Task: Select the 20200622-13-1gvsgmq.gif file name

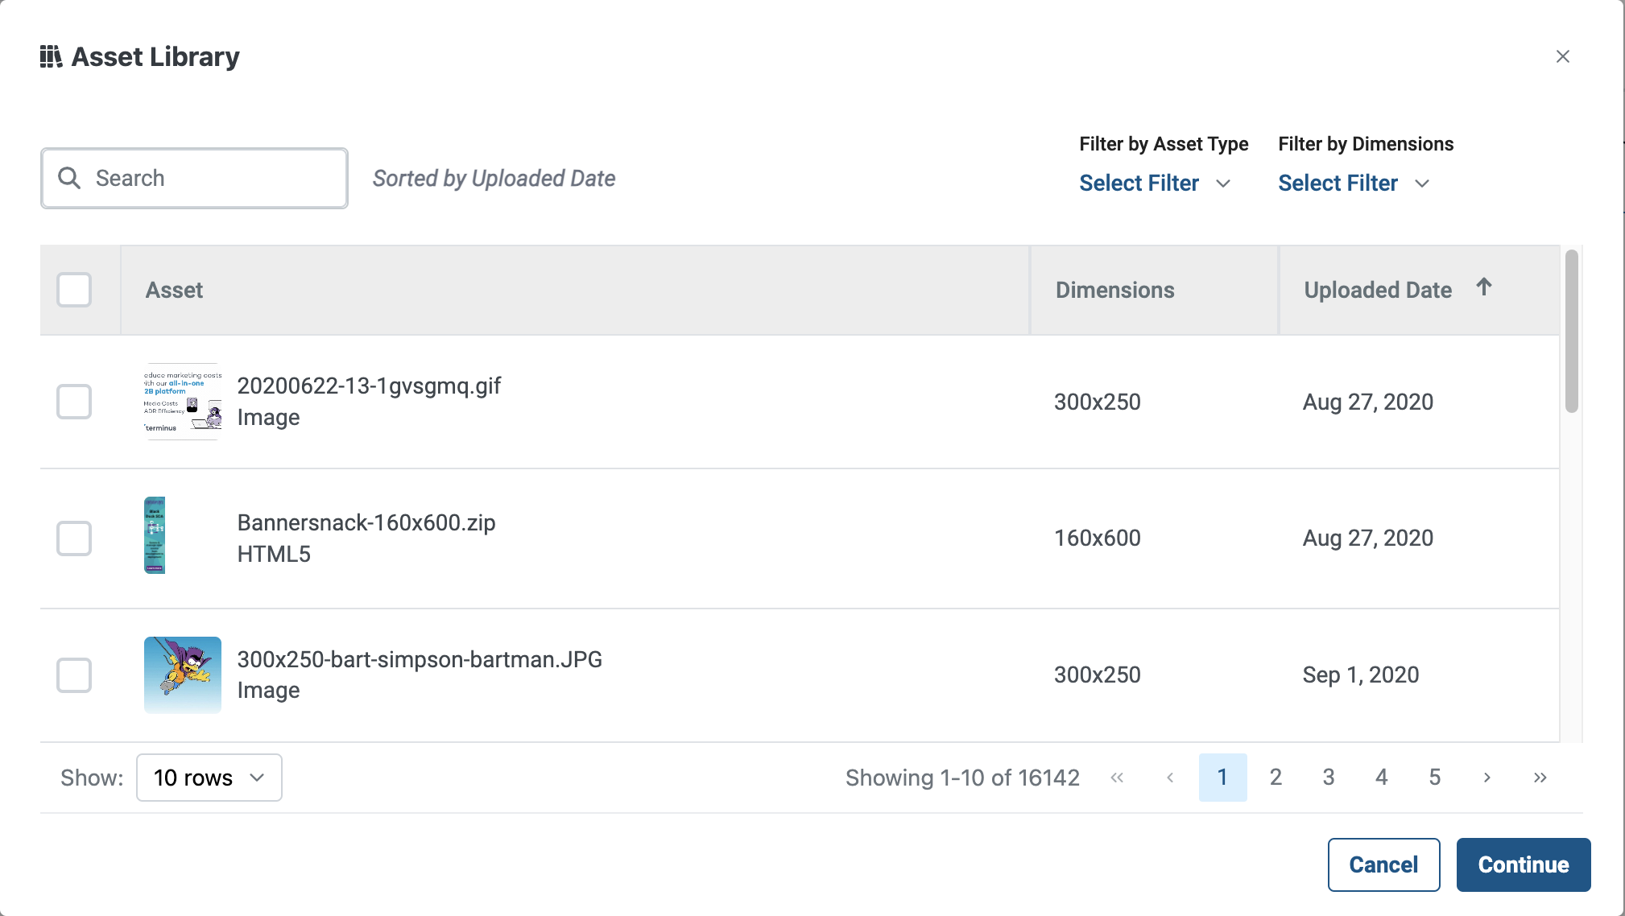Action: [x=369, y=386]
